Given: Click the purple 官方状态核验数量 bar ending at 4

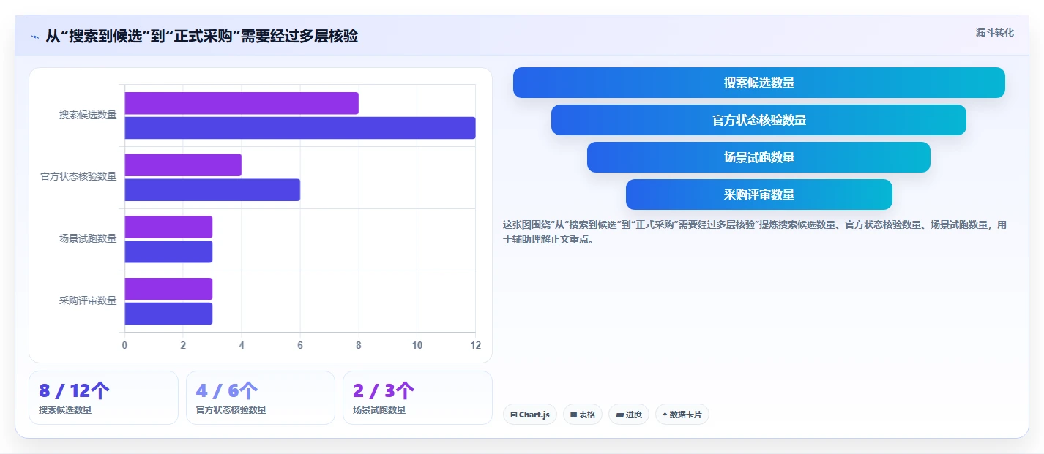Looking at the screenshot, I should pyautogui.click(x=183, y=165).
